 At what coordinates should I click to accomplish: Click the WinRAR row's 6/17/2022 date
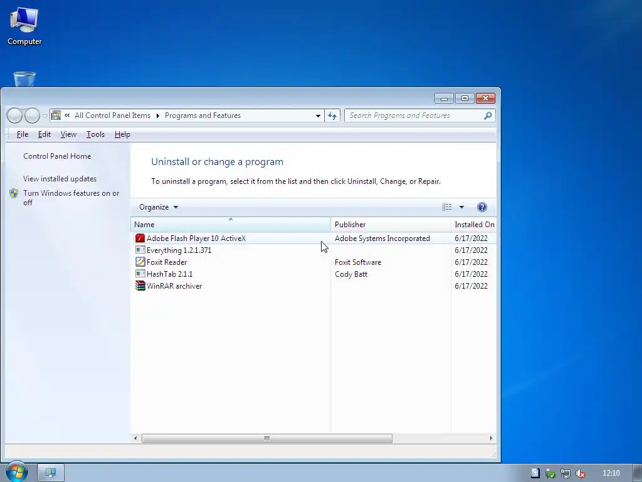pos(471,286)
